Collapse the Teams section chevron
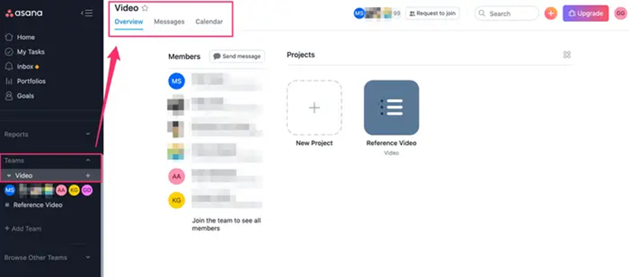This screenshot has width=629, height=277. 88,160
